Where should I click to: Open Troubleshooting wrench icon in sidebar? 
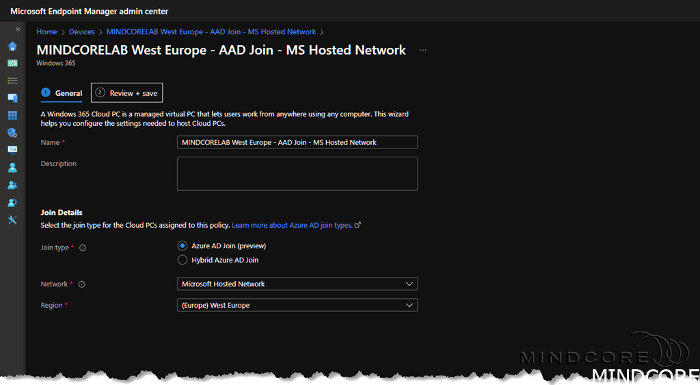point(12,220)
